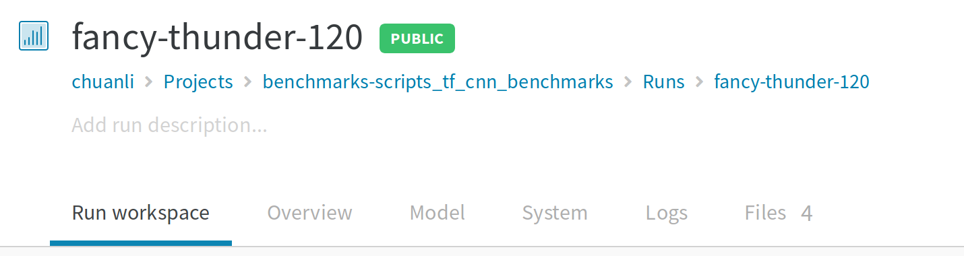
Task: Open the benchmarks-scripts_tf_cnn_benchmarks project link
Action: (x=438, y=82)
